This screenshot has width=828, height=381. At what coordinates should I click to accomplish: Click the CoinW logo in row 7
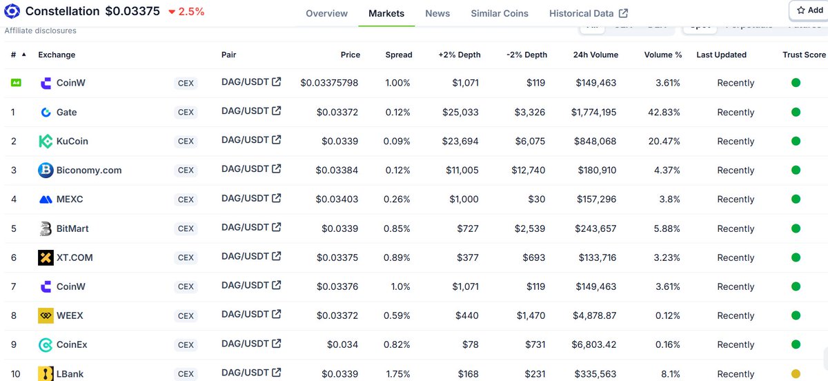point(46,286)
